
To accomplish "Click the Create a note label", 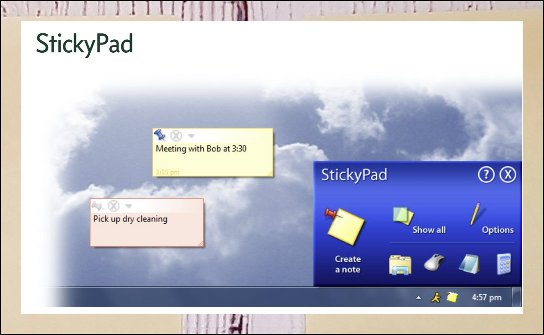I will tap(348, 264).
